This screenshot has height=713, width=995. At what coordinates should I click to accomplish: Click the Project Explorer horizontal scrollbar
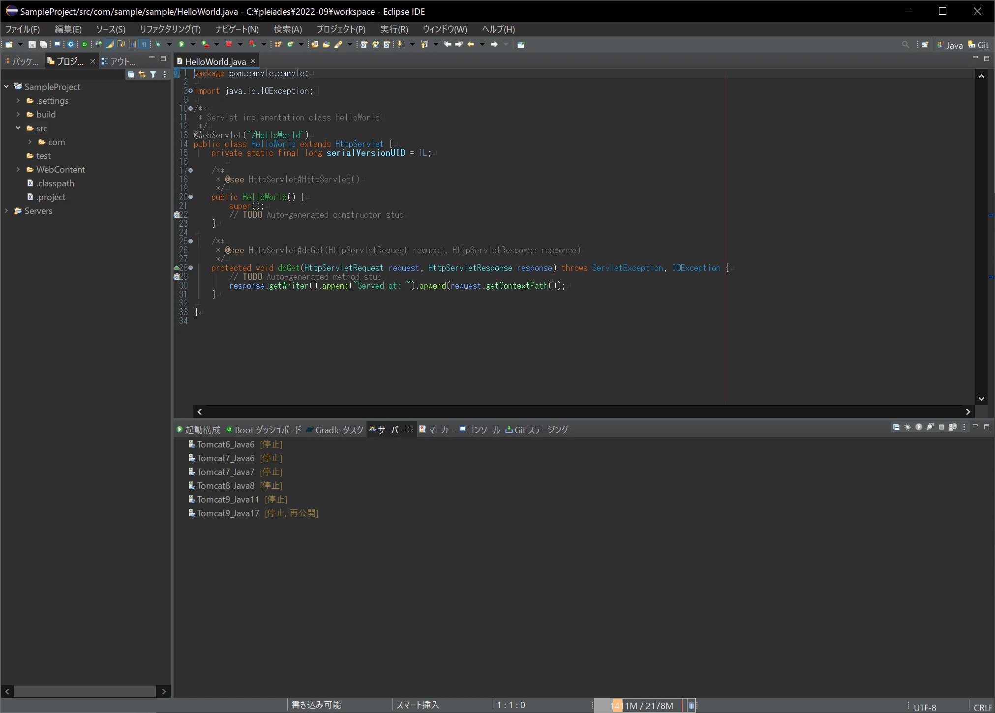point(85,691)
